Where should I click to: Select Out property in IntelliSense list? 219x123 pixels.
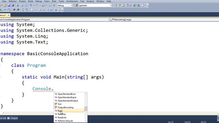pos(69,104)
